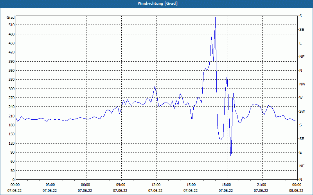Click the N compass label level with 360
The image size is (313, 195).
(300, 71)
